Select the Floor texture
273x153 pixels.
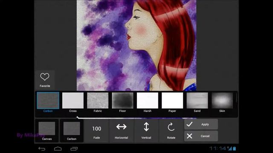[122, 101]
